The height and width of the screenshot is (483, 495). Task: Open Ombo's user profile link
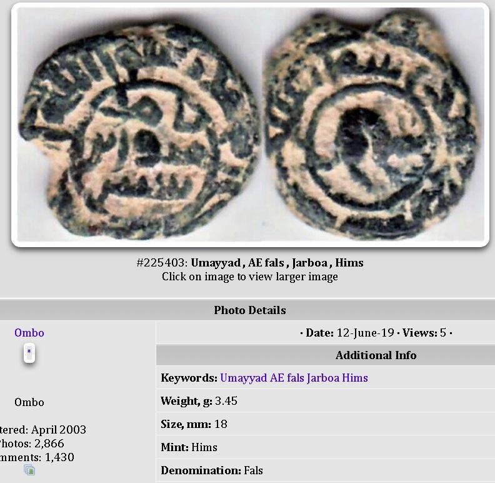[29, 333]
